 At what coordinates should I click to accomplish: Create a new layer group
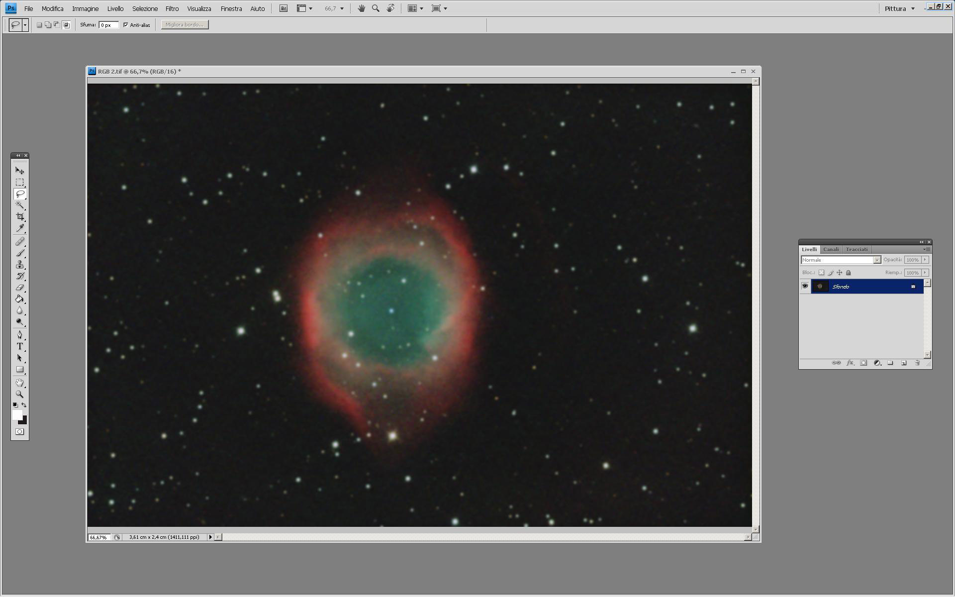(890, 363)
